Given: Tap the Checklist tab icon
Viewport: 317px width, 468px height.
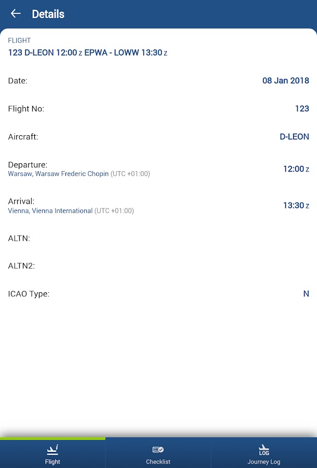Looking at the screenshot, I should (158, 449).
